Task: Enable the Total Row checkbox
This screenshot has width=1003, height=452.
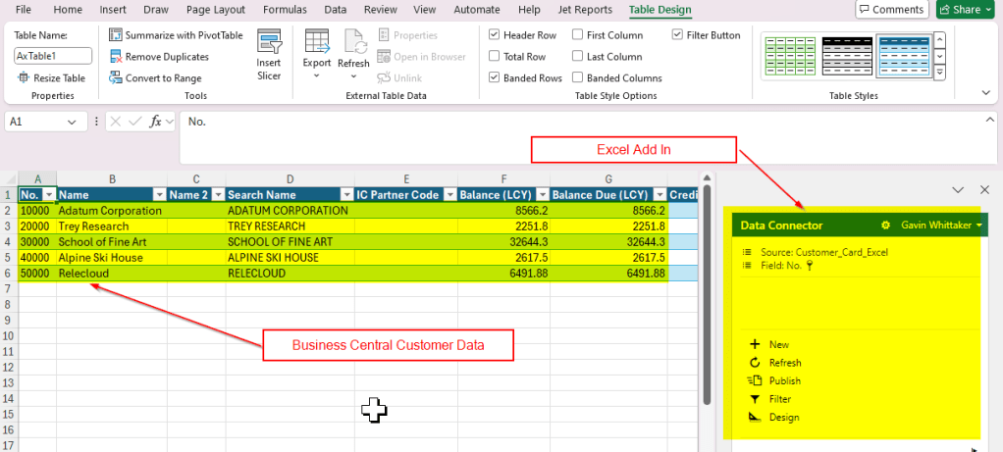Action: 495,57
